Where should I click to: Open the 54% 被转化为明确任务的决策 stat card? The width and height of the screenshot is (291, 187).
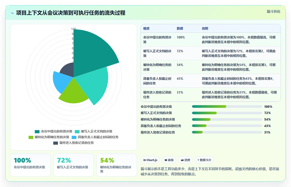click(117, 165)
